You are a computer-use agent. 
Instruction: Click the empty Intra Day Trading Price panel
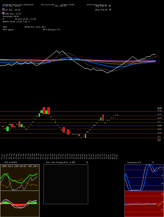(x=66, y=184)
